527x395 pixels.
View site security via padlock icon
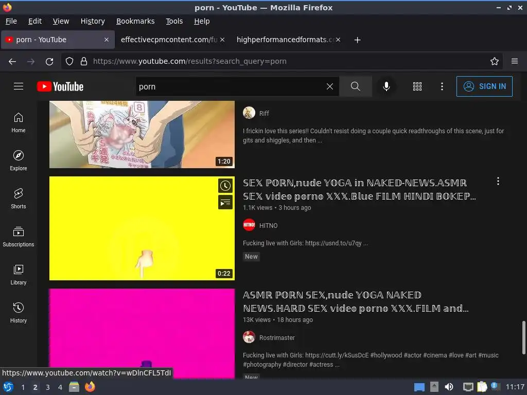[x=84, y=62]
